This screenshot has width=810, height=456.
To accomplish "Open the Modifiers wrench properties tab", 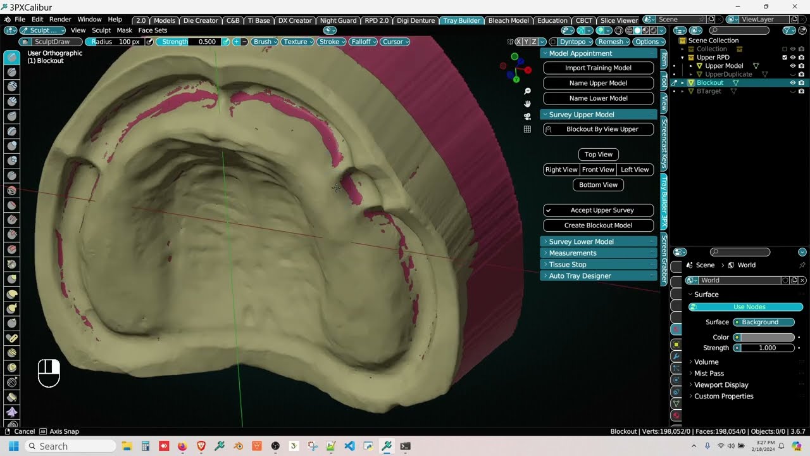I will click(676, 357).
